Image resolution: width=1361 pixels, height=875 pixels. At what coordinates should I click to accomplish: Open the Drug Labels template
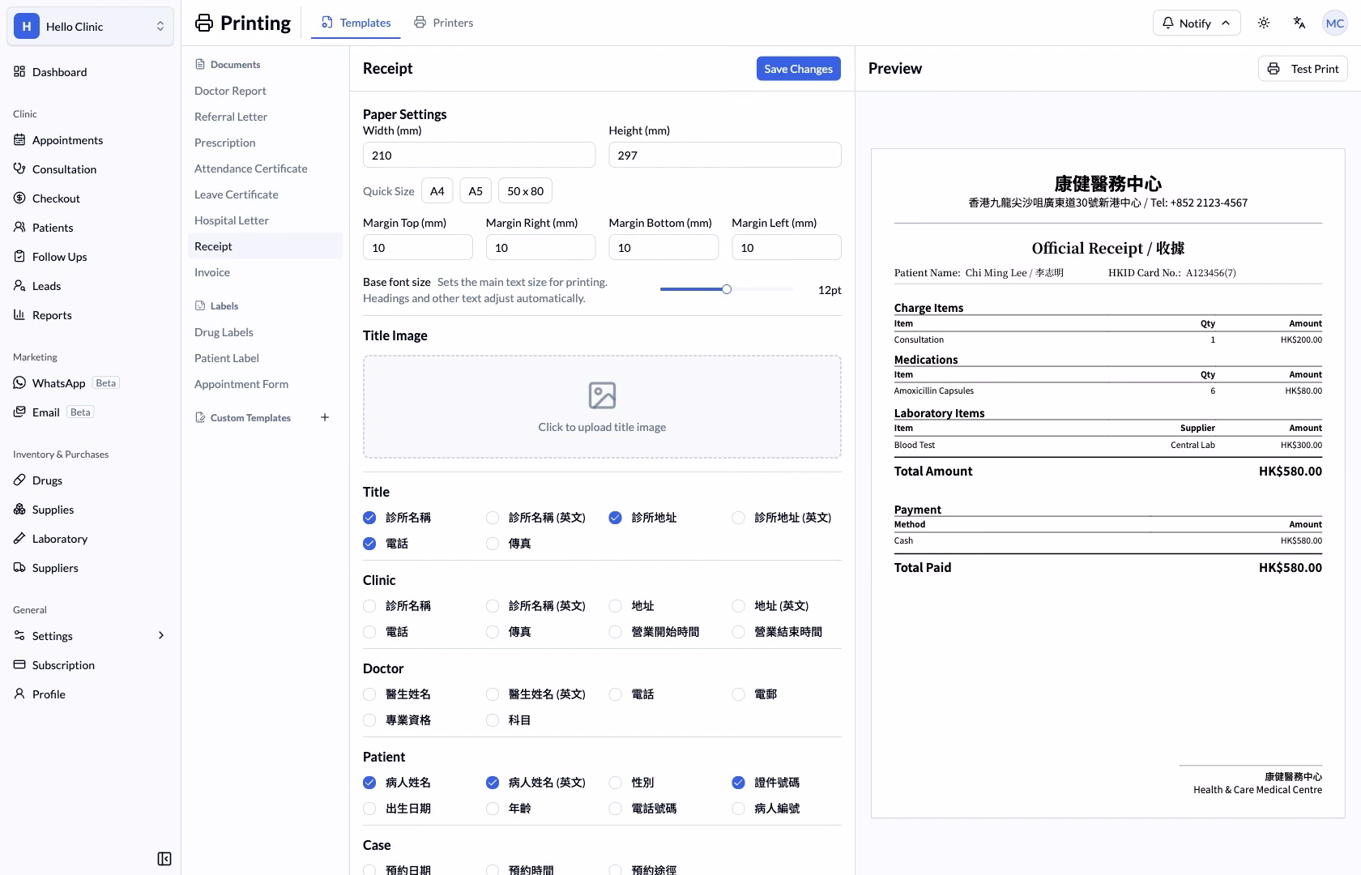(265, 332)
